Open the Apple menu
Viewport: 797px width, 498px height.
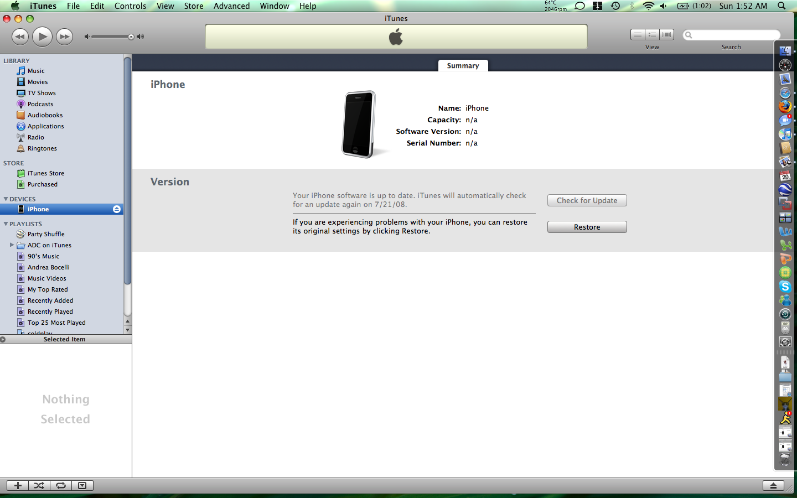pyautogui.click(x=15, y=6)
